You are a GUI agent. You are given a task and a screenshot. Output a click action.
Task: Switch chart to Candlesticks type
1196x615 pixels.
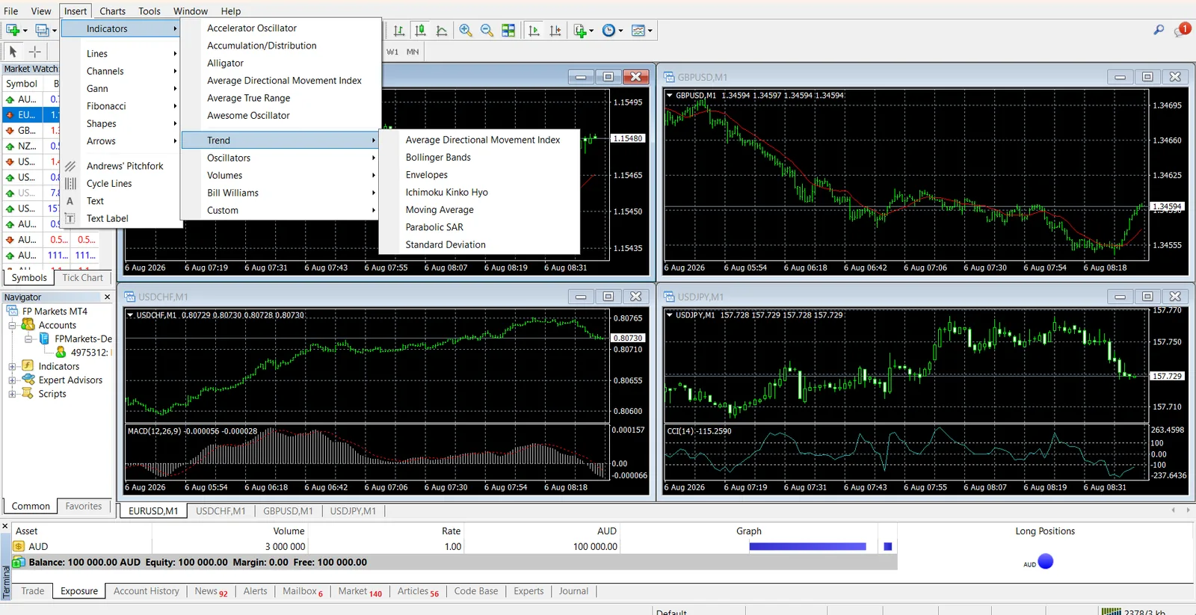click(421, 31)
